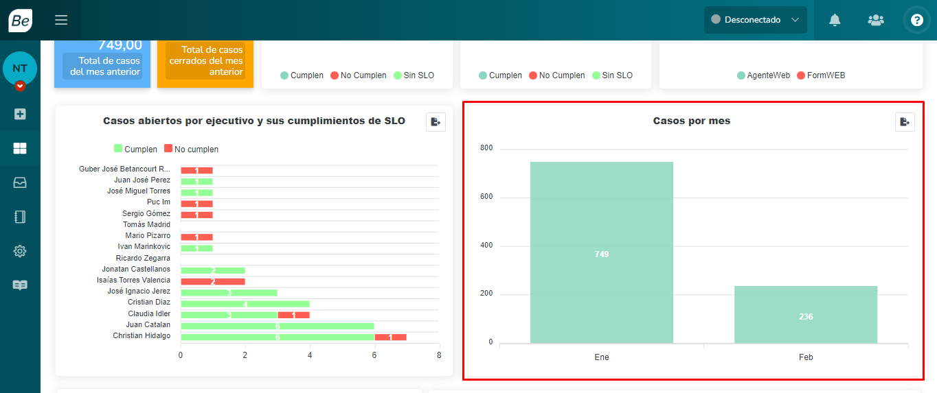Viewport: 937px width, 393px height.
Task: Toggle the AgenteWeb legend series
Action: point(763,75)
